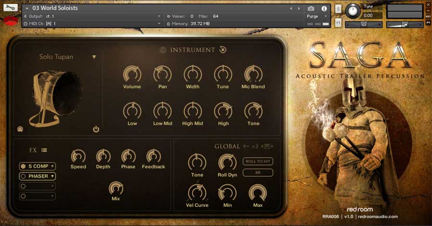Click the Low Mid EQ knob
This screenshot has width=432, height=226.
coord(162,111)
